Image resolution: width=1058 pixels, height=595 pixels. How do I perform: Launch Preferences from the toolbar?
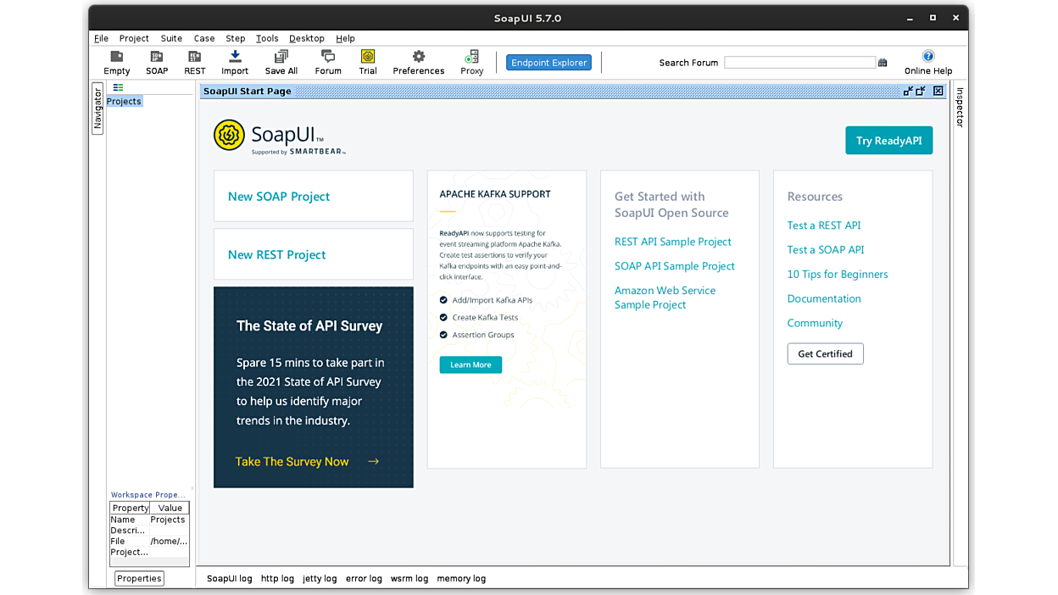(418, 62)
